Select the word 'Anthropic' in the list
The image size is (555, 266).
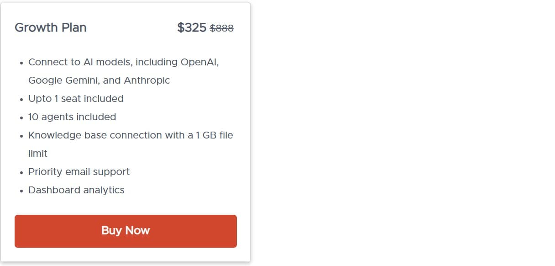[x=147, y=80]
